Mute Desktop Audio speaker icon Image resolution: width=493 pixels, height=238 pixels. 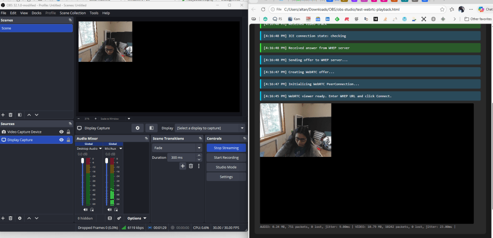coord(85,210)
